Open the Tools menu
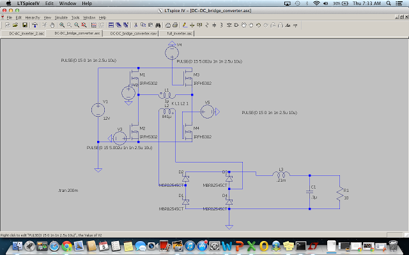Image resolution: width=409 pixels, height=255 pixels. pyautogui.click(x=75, y=17)
